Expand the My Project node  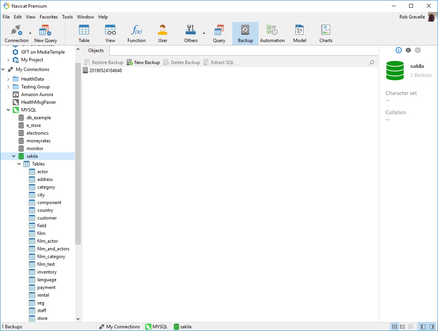point(8,60)
